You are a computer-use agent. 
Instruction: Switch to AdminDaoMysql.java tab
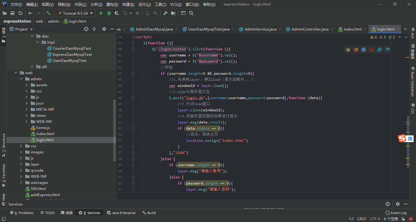[x=154, y=29]
